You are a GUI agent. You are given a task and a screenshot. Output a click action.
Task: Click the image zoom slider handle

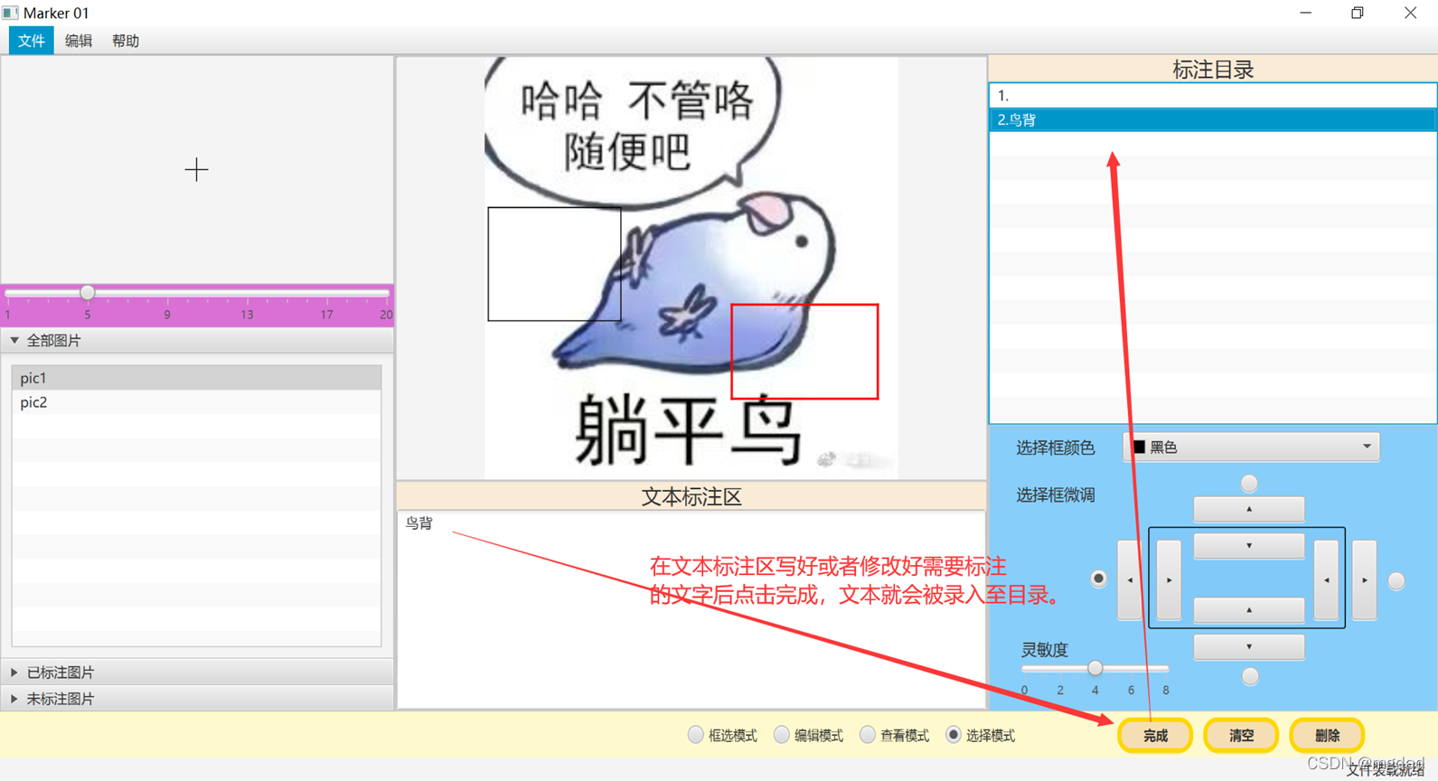pyautogui.click(x=88, y=293)
